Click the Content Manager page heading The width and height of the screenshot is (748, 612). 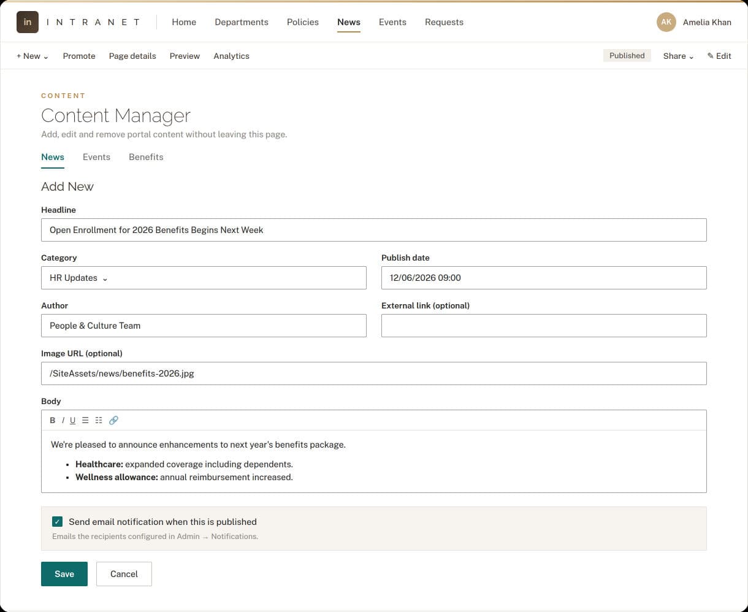point(116,115)
